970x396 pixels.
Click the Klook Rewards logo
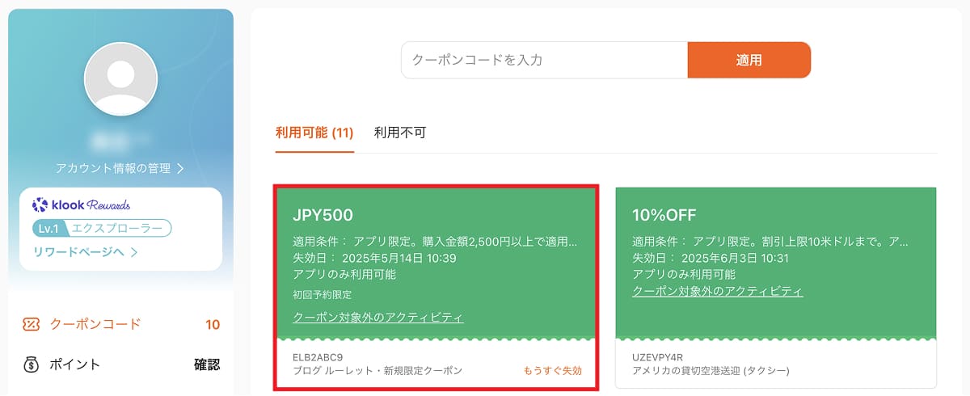[x=81, y=204]
